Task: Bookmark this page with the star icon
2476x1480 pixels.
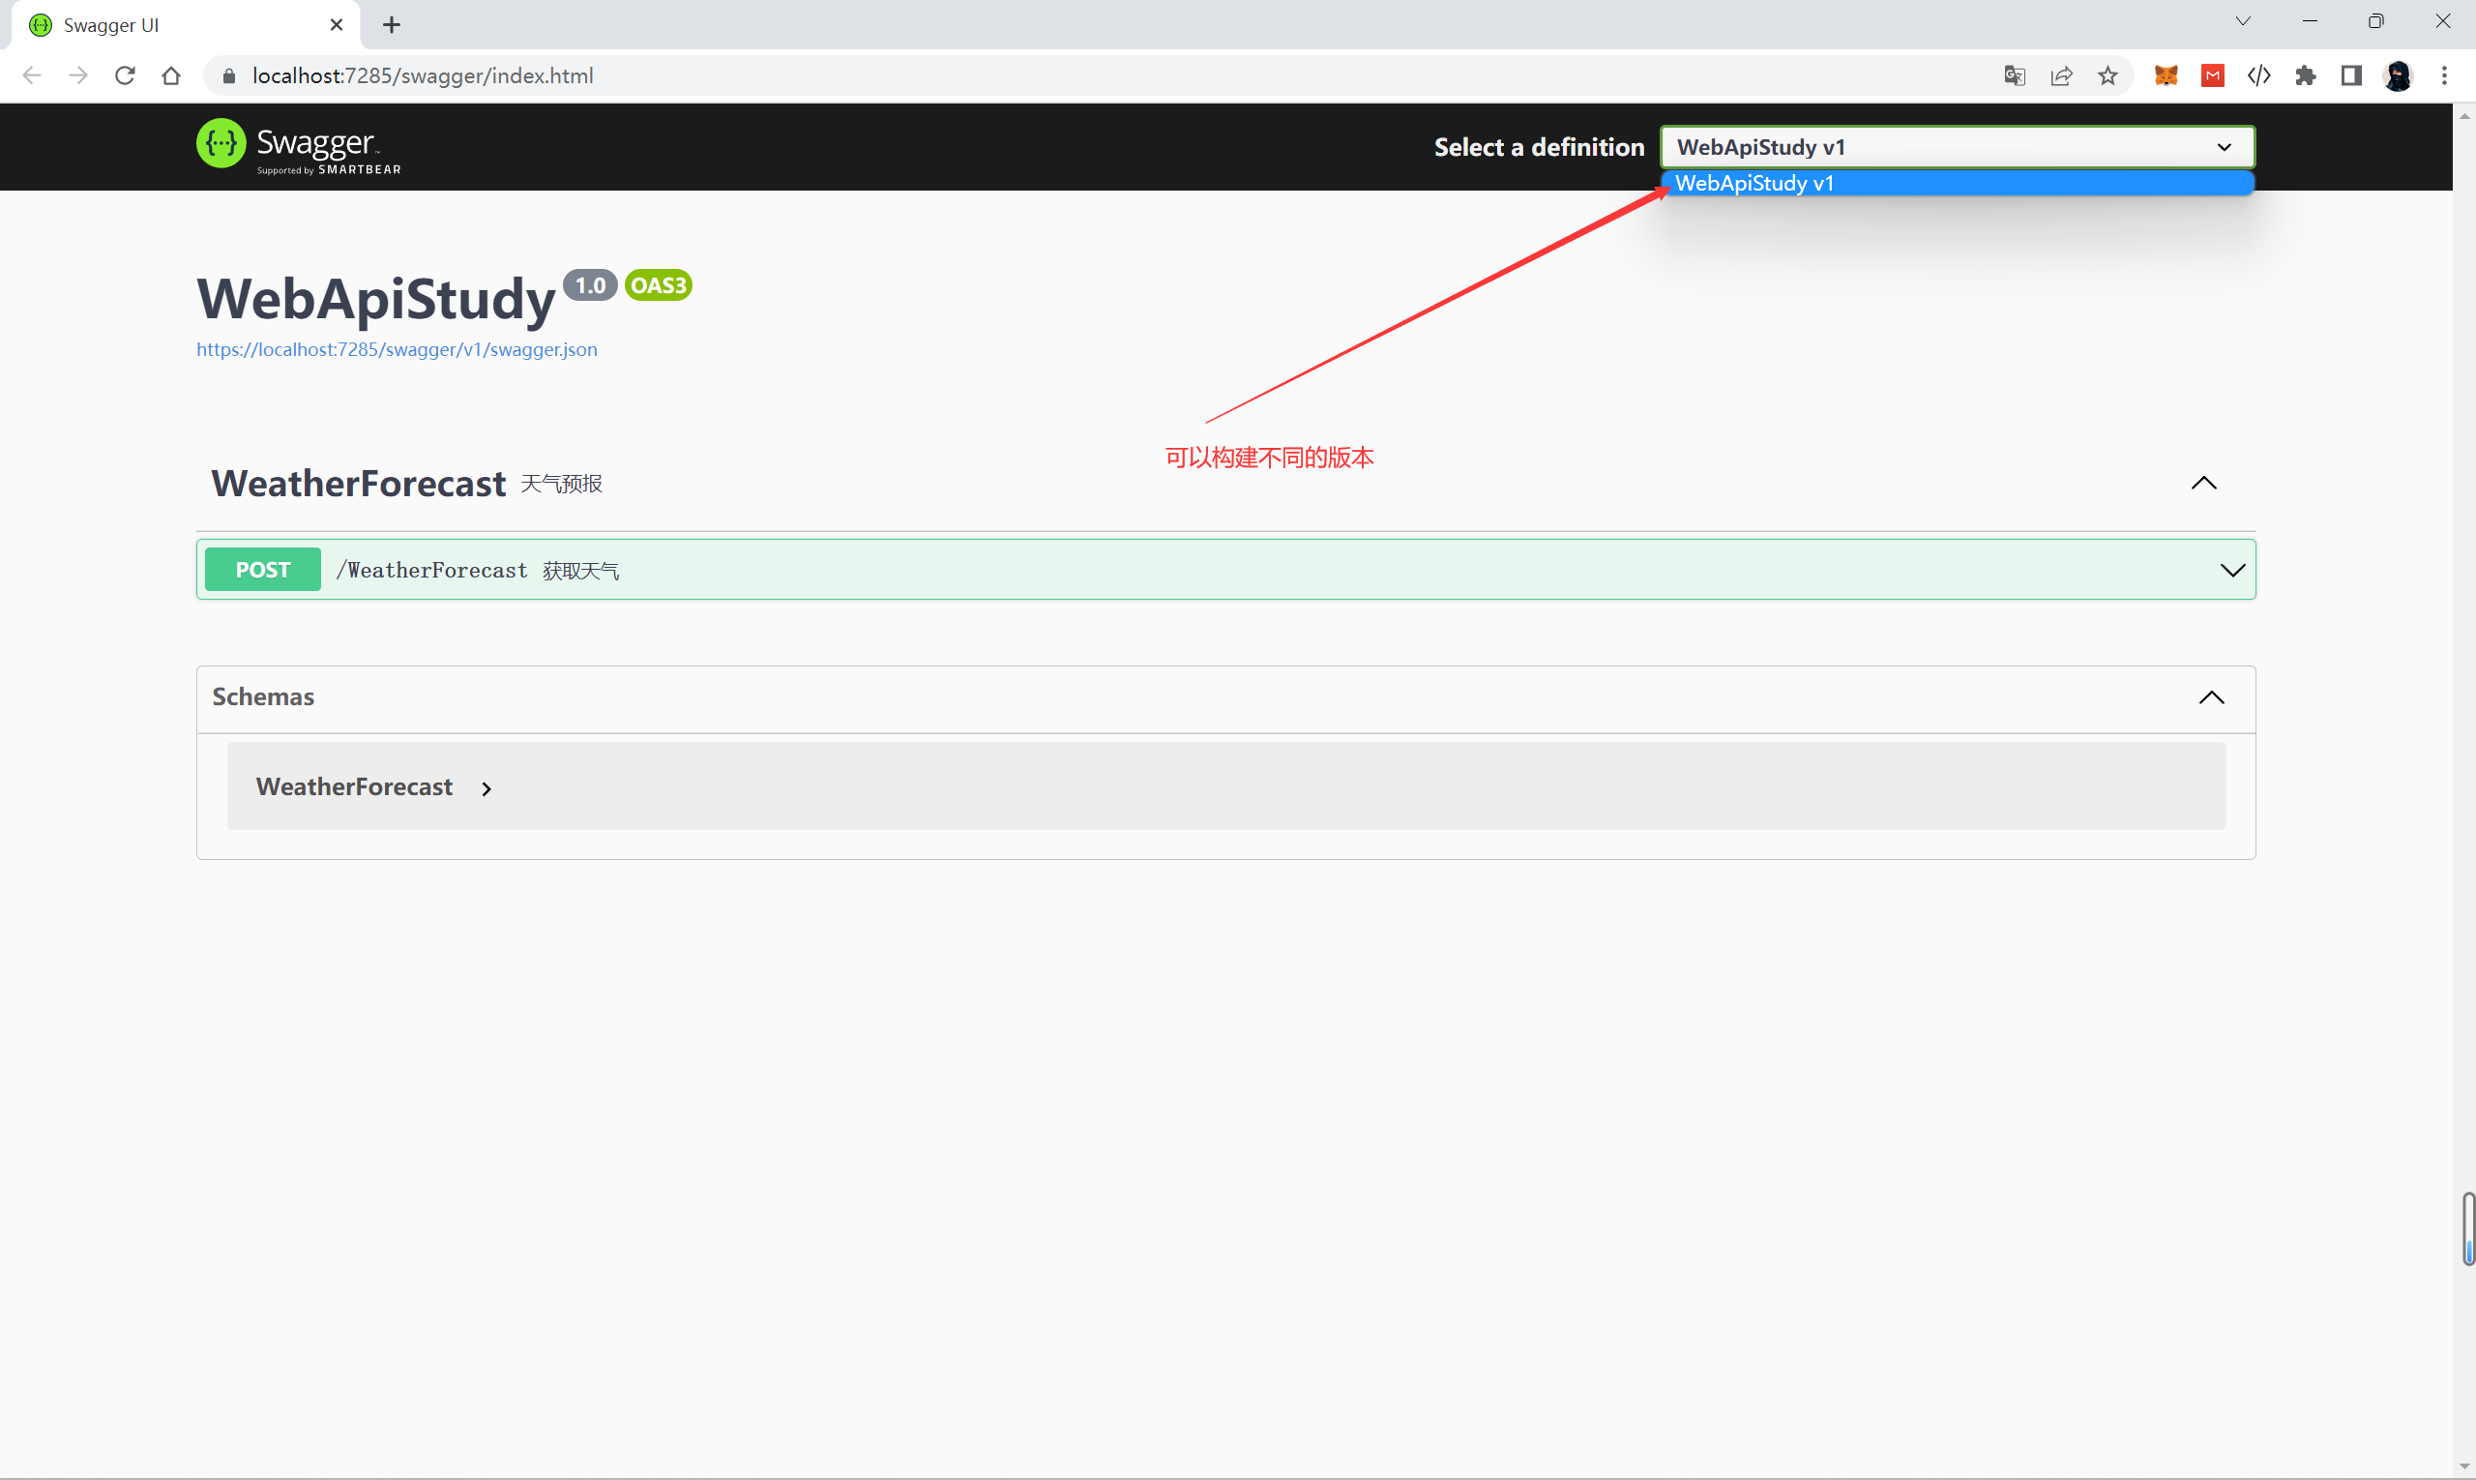Action: point(2108,75)
